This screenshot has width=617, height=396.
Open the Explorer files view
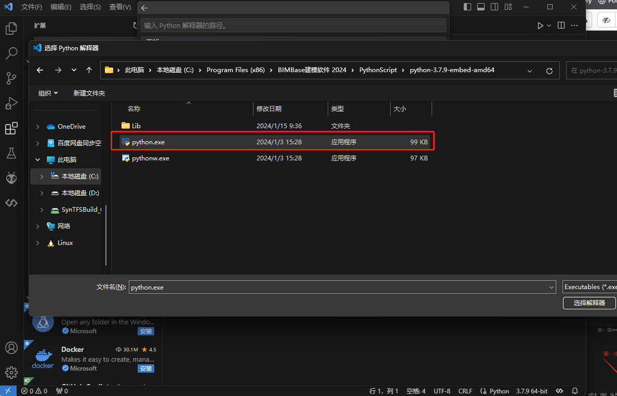pyautogui.click(x=11, y=29)
